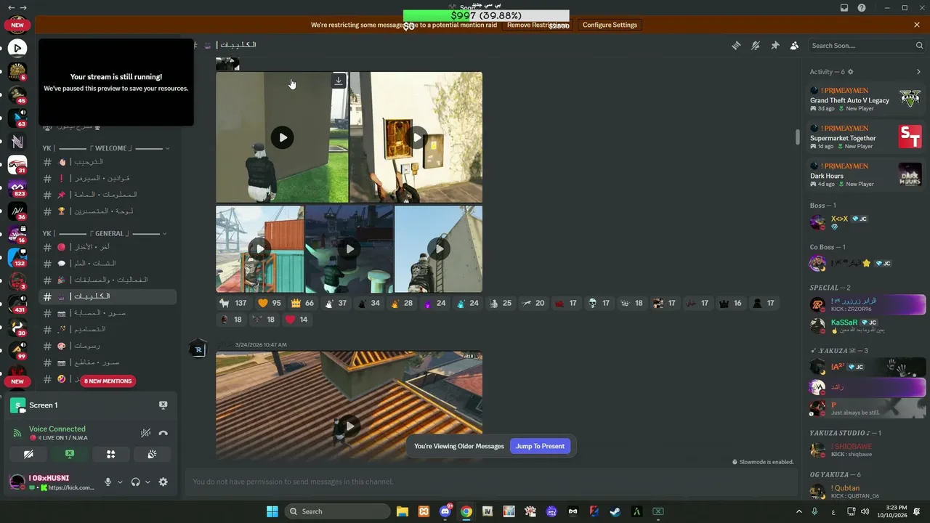930x523 pixels.
Task: Toggle the member list icon
Action: tap(794, 45)
